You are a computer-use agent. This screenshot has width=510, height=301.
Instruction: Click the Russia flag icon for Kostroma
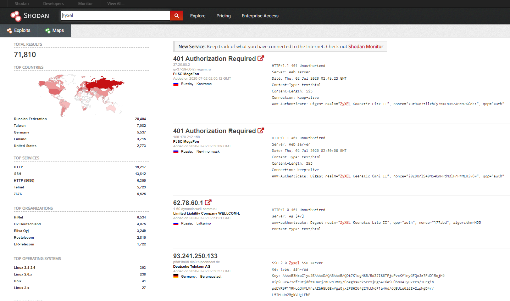176,84
